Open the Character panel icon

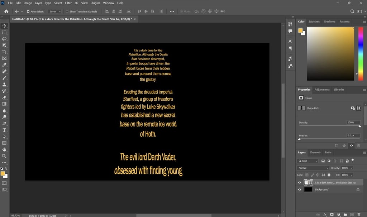(x=290, y=41)
